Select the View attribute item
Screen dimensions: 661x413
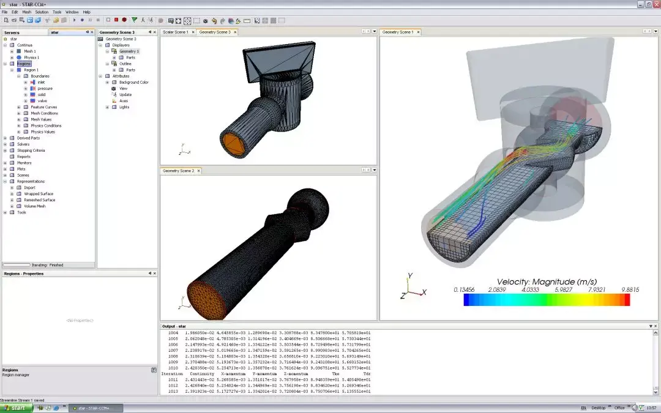[x=123, y=89]
